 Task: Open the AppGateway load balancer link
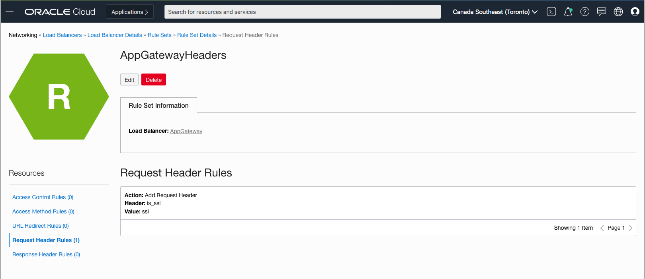186,131
